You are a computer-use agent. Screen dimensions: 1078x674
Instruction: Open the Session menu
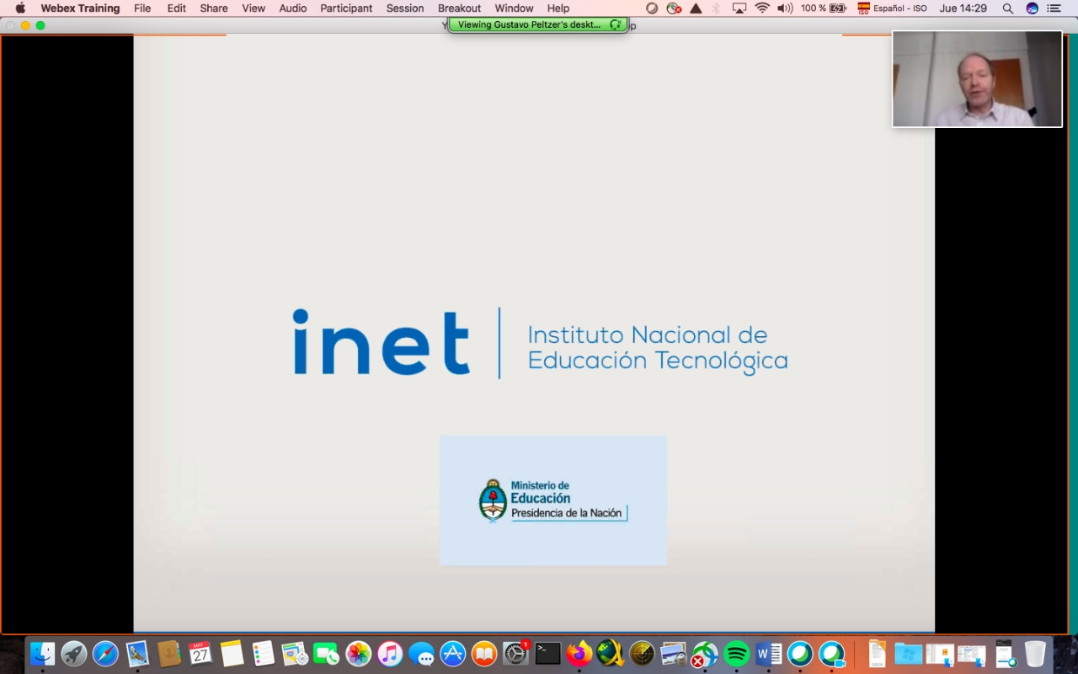405,8
